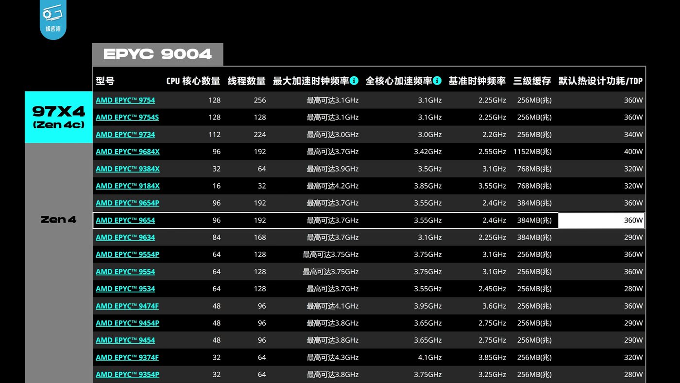Open the AMD EPYC 9454 link

click(x=125, y=340)
